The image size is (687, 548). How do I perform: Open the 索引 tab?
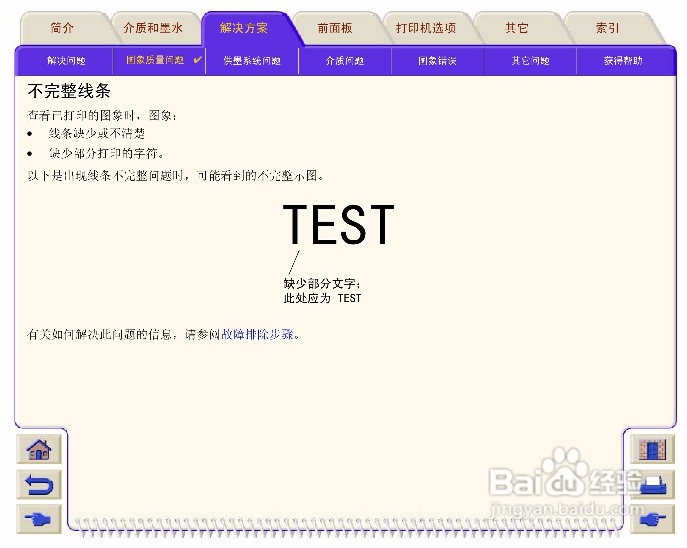click(607, 28)
